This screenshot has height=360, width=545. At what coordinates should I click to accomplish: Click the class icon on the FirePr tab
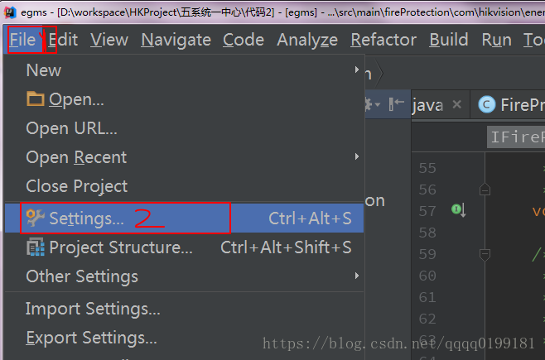(487, 104)
